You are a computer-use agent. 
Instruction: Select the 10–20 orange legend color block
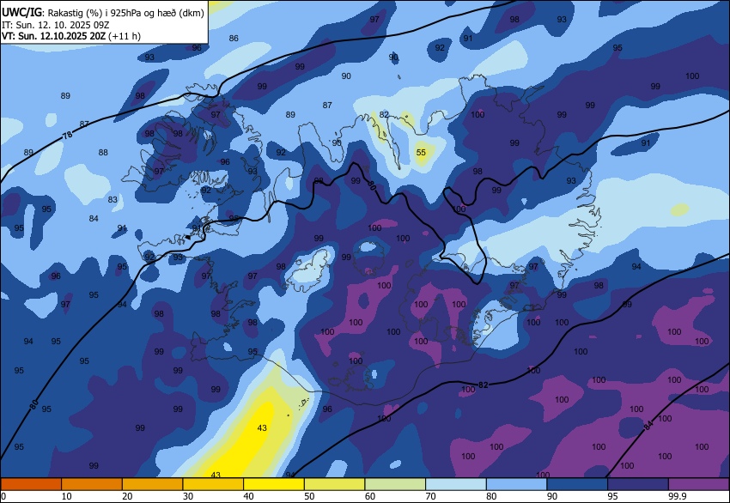pyautogui.click(x=92, y=484)
